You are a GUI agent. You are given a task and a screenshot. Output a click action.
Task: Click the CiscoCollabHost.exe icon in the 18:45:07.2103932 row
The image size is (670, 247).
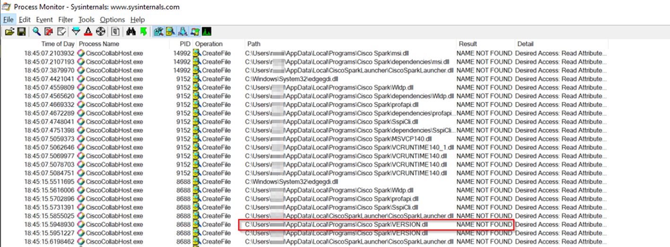tap(81, 53)
